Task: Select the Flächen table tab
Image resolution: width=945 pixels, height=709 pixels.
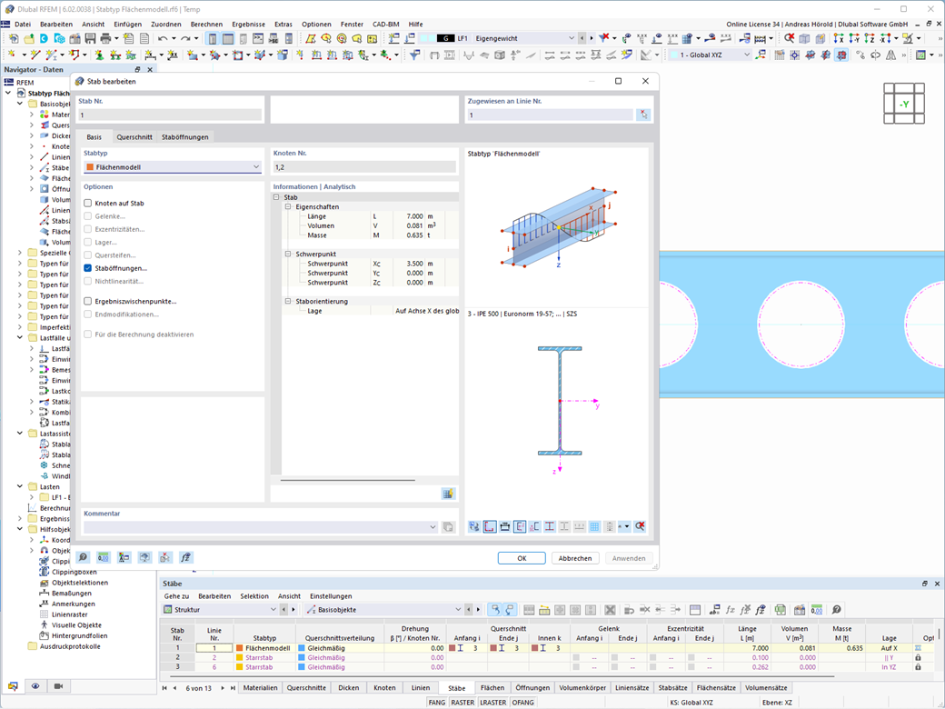Action: point(492,688)
